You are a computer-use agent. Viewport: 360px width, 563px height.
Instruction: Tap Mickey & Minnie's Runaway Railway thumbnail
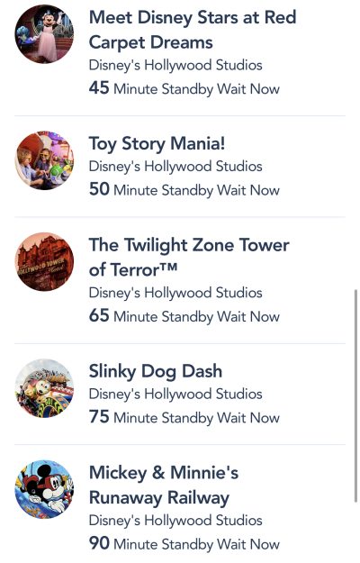tap(44, 489)
